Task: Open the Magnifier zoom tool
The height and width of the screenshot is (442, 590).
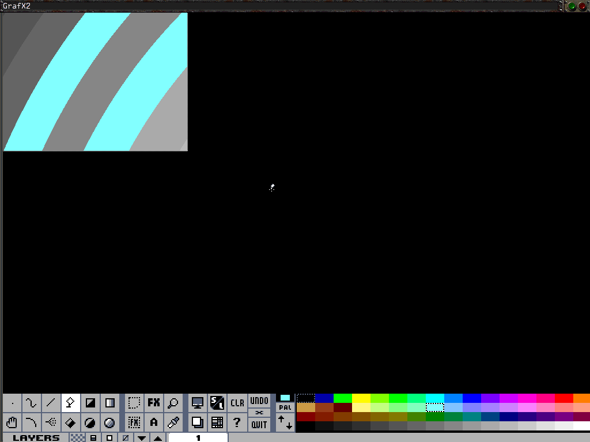Action: coord(173,403)
